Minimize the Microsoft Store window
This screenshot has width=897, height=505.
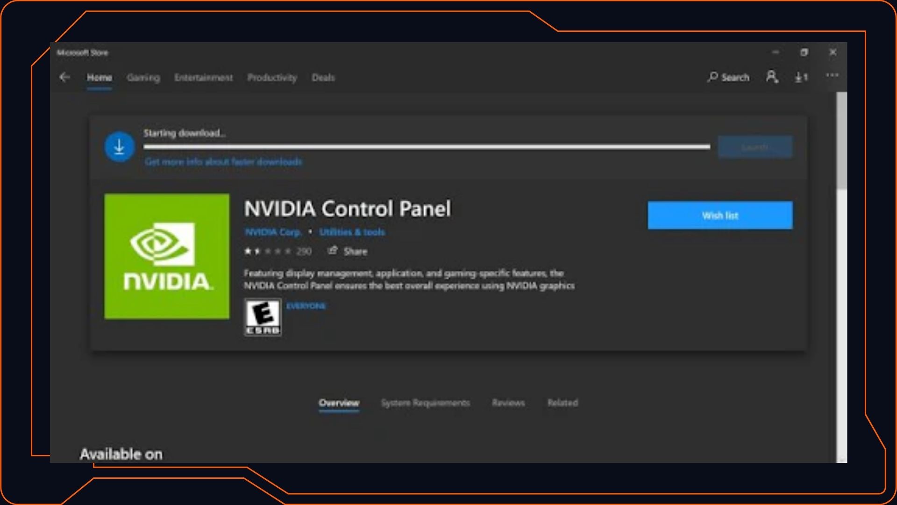pos(776,52)
